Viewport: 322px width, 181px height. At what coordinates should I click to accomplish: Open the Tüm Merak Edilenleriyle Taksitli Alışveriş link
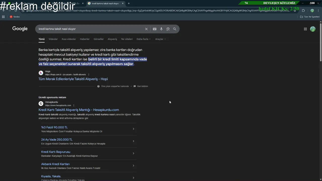tap(73, 79)
